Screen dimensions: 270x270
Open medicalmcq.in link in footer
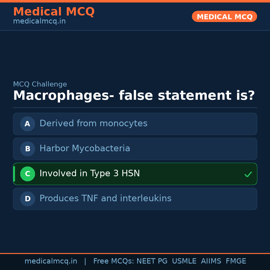[x=51, y=261]
